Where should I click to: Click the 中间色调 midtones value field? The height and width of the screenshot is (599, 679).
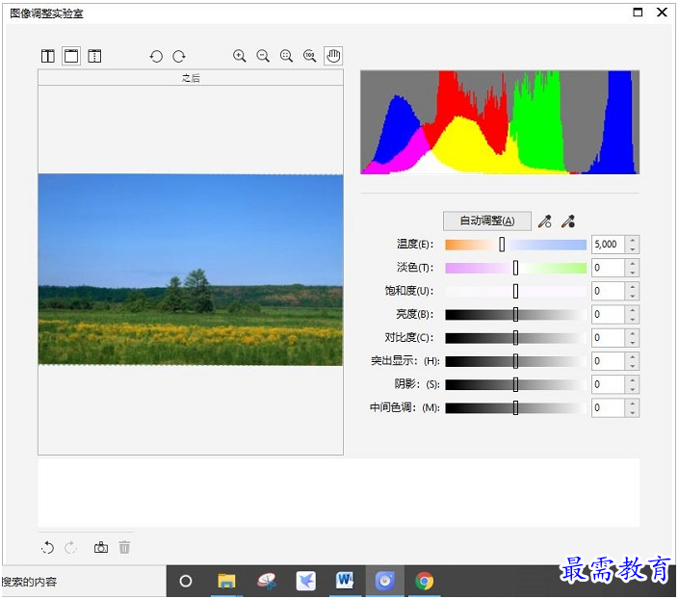[x=608, y=408]
